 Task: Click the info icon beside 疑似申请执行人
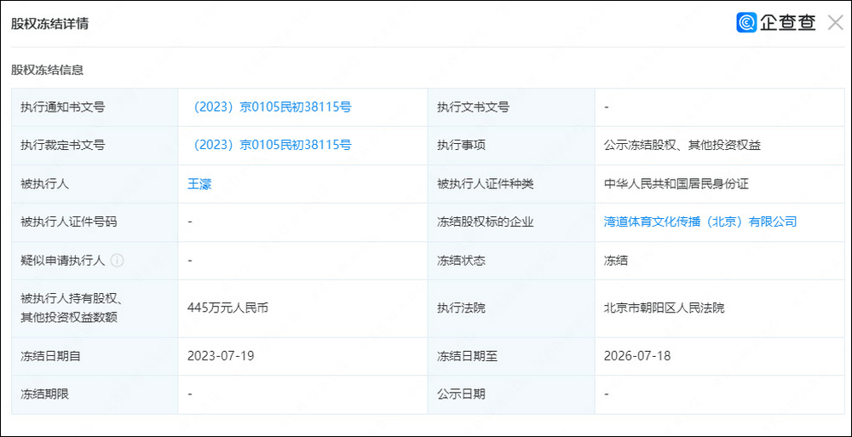tap(117, 261)
